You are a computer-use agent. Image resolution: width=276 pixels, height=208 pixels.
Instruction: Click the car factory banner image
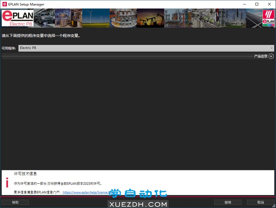pos(44,18)
